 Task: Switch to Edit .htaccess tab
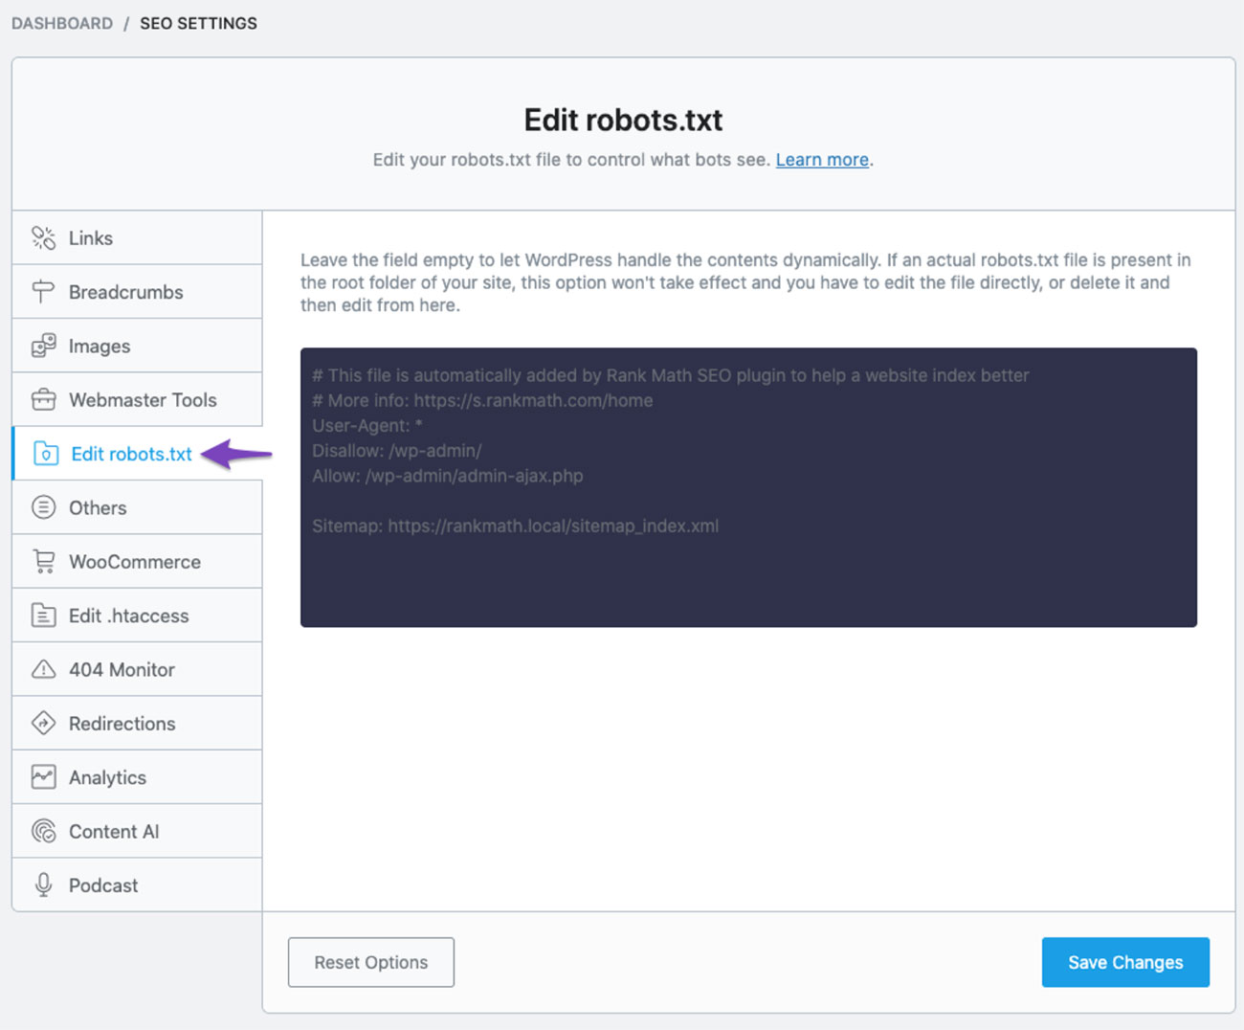[137, 616]
